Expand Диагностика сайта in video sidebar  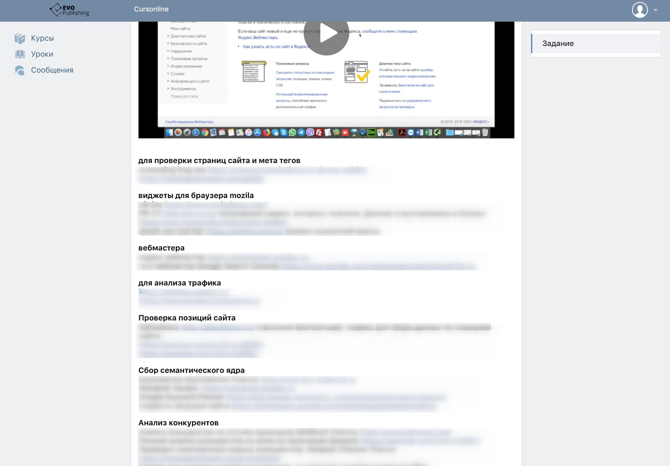[186, 36]
